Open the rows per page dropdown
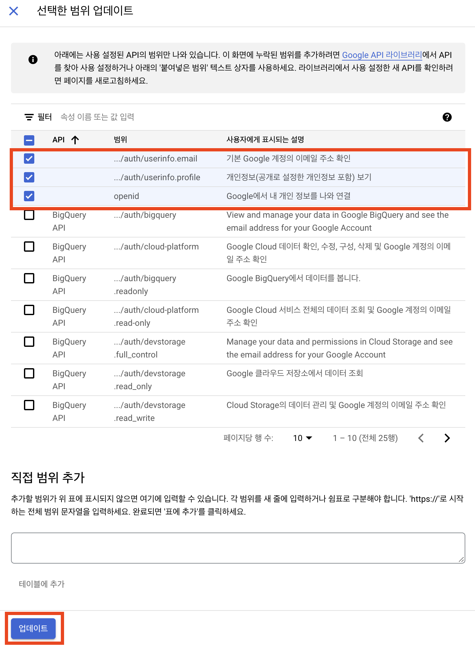Image resolution: width=475 pixels, height=649 pixels. (x=303, y=438)
